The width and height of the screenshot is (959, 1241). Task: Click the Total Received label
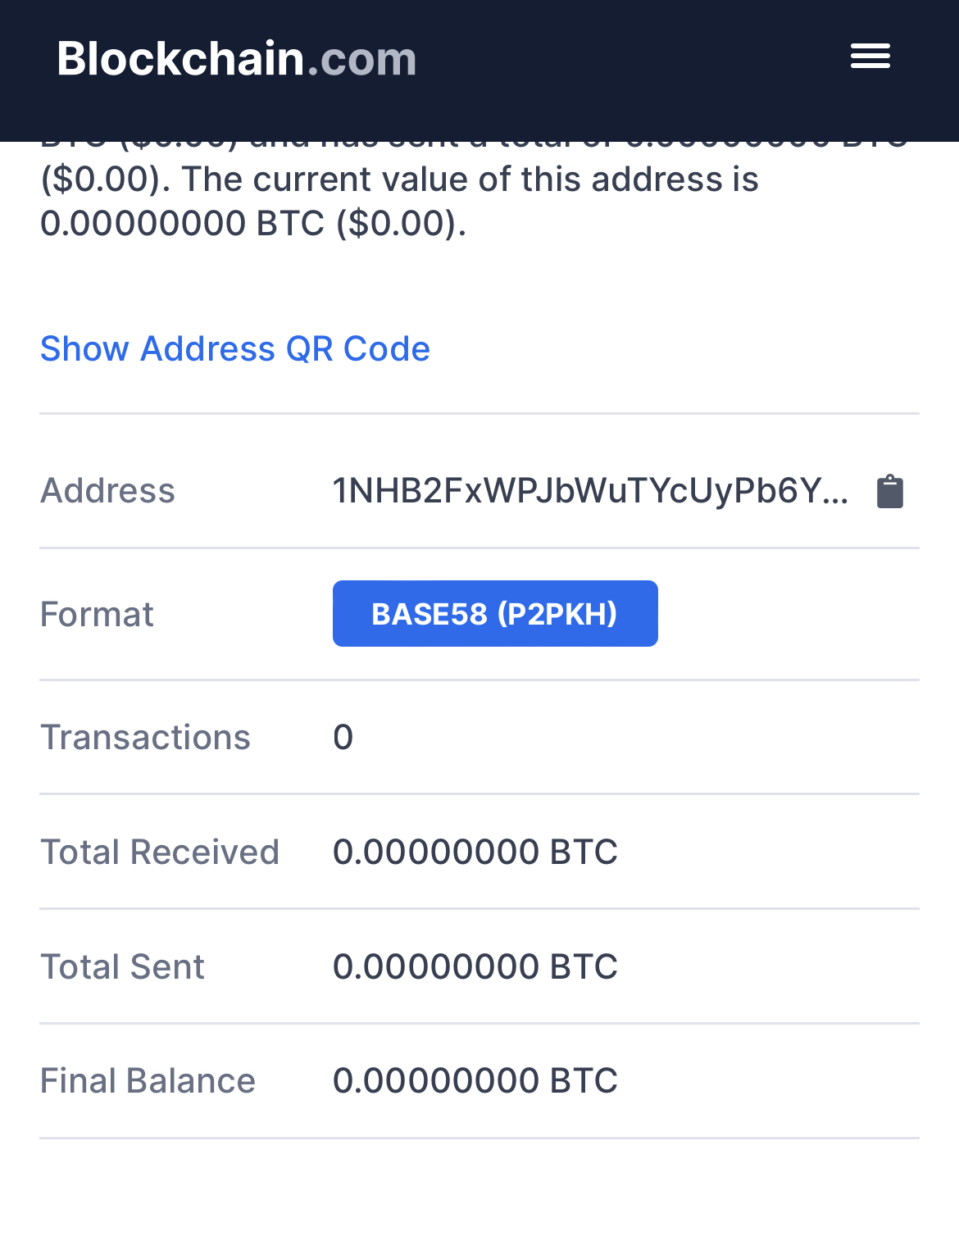[160, 852]
